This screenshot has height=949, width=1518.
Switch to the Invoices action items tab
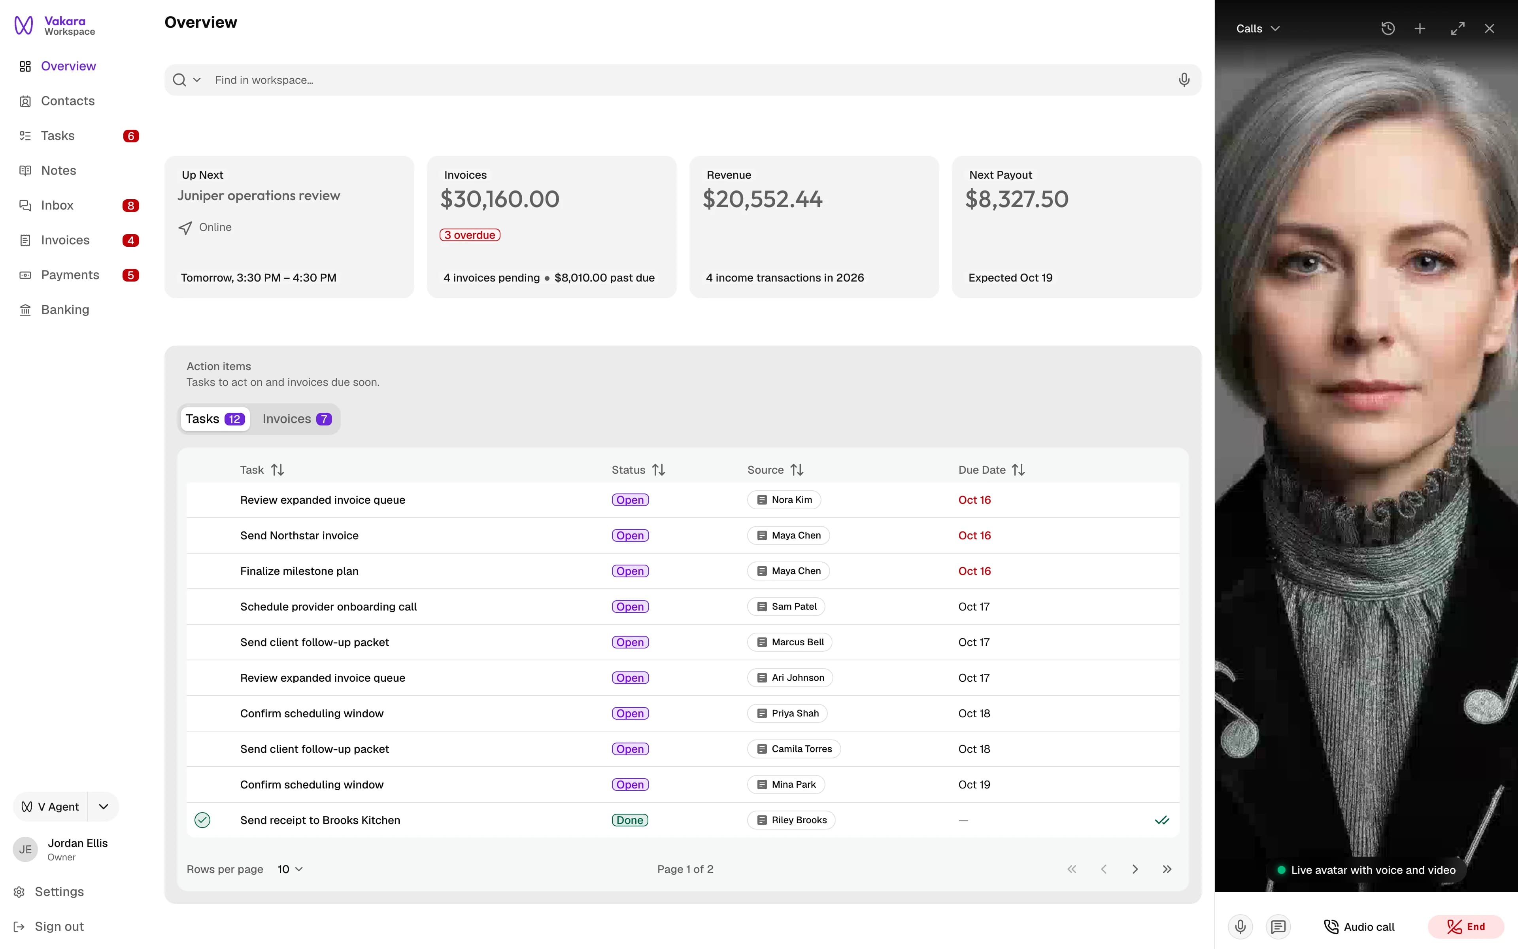click(x=297, y=419)
